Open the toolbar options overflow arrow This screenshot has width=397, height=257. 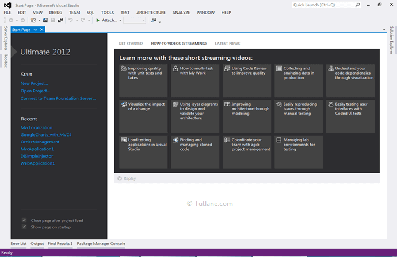[x=160, y=22]
